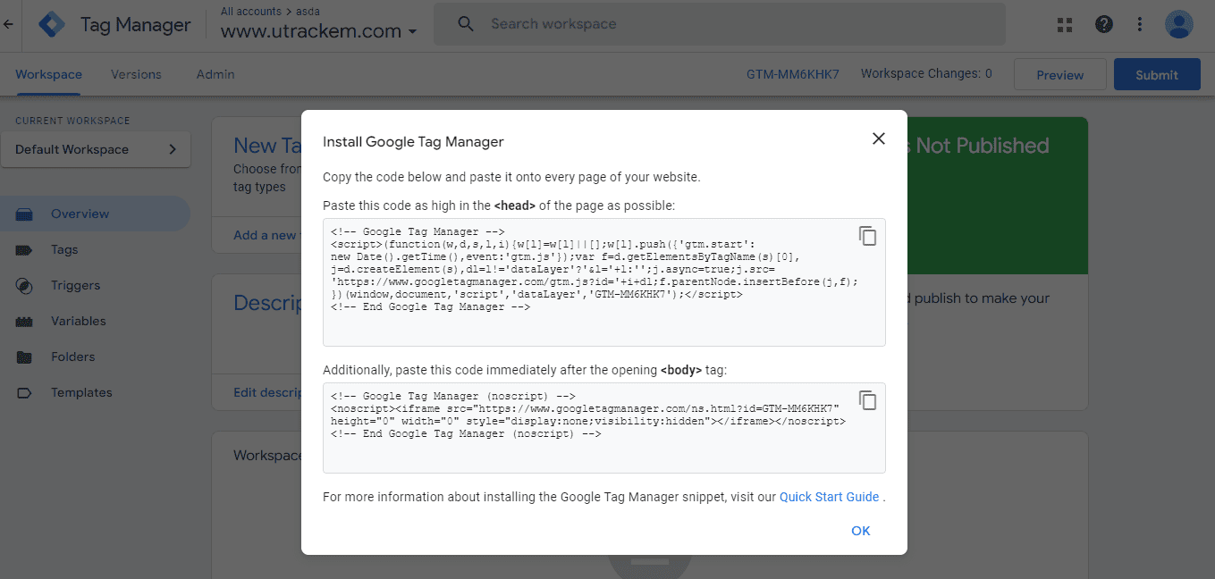
Task: Switch to the Admin tab
Action: (215, 75)
